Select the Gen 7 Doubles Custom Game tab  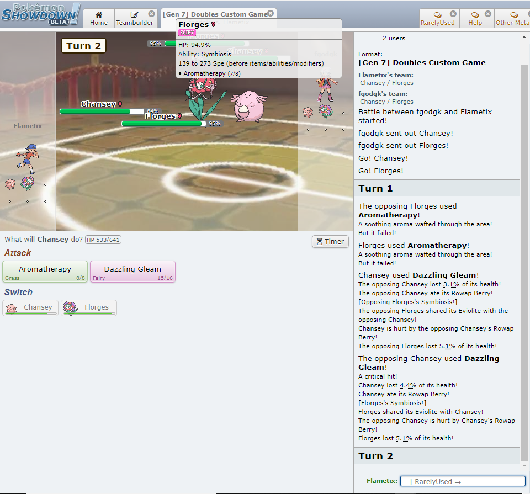coord(215,14)
